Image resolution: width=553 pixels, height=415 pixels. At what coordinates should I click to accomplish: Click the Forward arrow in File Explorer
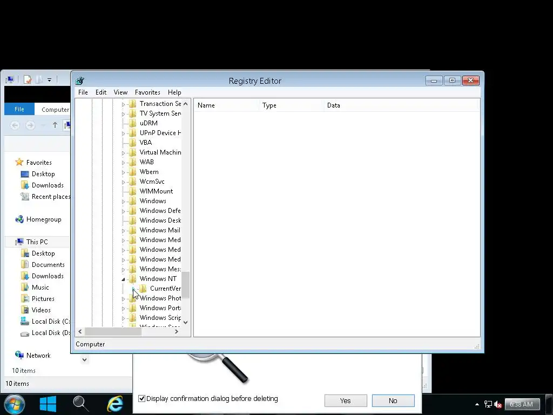pos(30,125)
